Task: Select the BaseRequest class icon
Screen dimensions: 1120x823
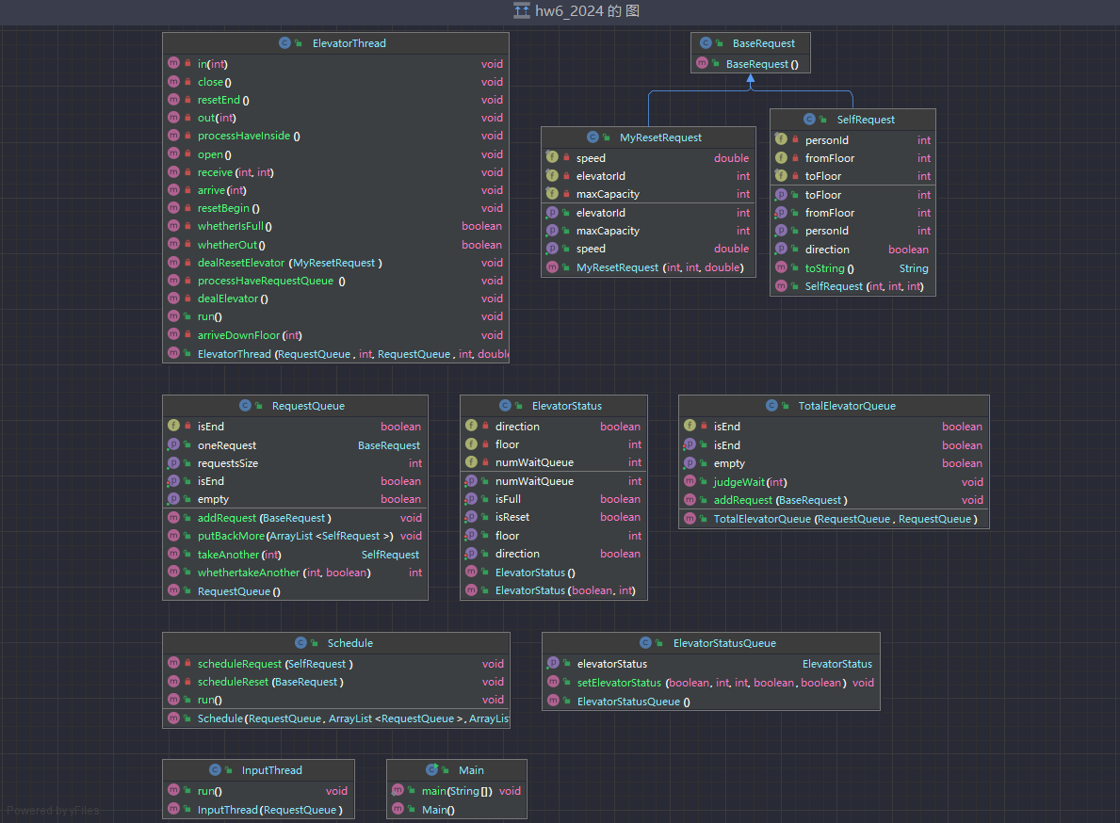Action: 706,42
